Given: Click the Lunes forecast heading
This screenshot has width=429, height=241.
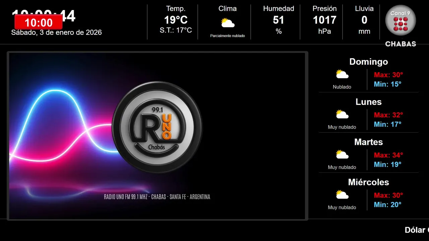Looking at the screenshot, I should [369, 102].
